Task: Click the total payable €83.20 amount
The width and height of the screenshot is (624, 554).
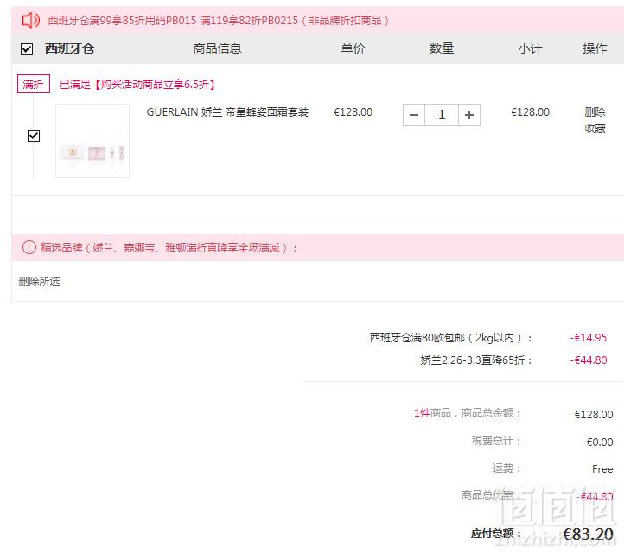Action: pyautogui.click(x=589, y=534)
